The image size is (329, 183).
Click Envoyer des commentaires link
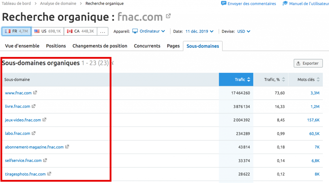252,4
